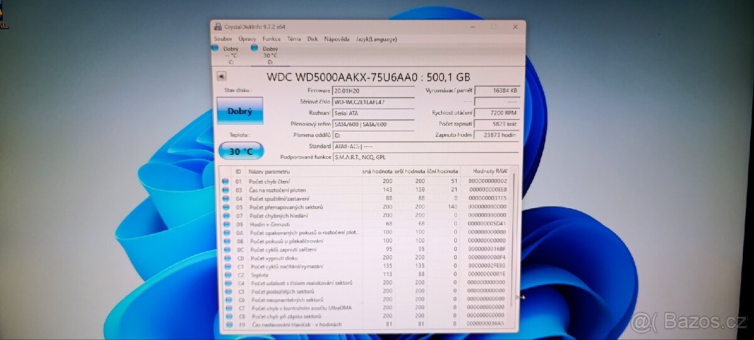Click the status icon of row 0A opakovaných pokusů
Image resolution: width=754 pixels, height=340 pixels.
226,232
